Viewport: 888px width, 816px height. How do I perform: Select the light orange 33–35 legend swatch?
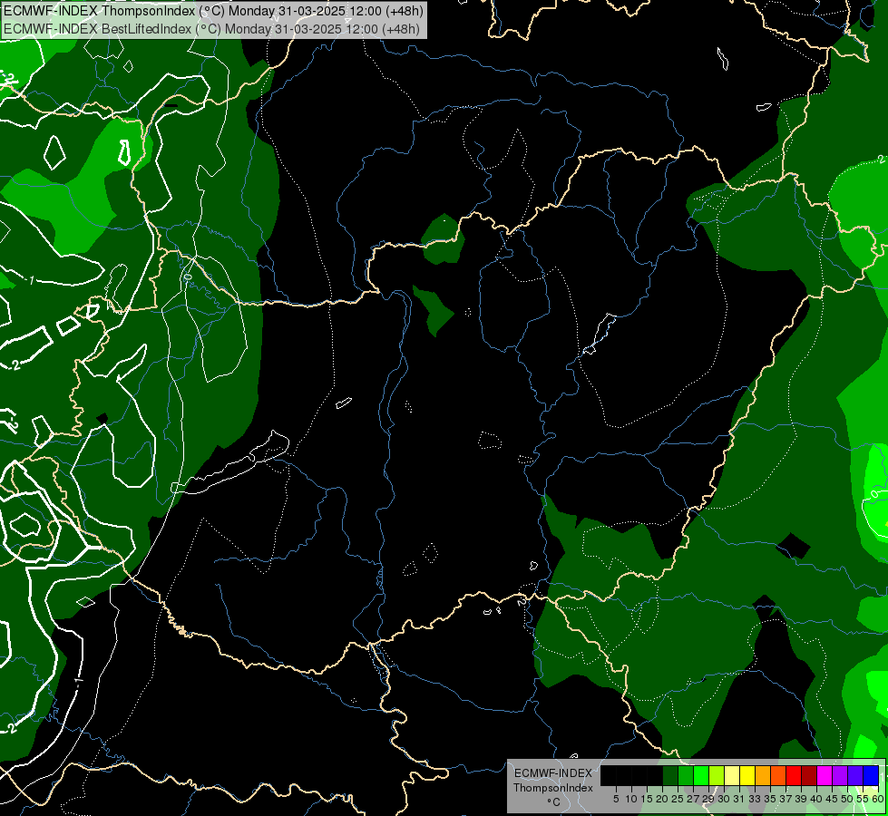click(762, 775)
